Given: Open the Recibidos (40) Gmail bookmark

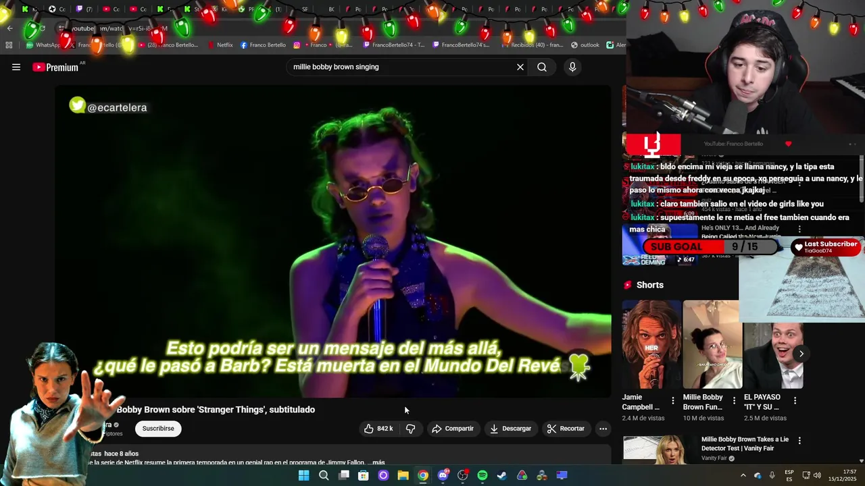Looking at the screenshot, I should [531, 45].
